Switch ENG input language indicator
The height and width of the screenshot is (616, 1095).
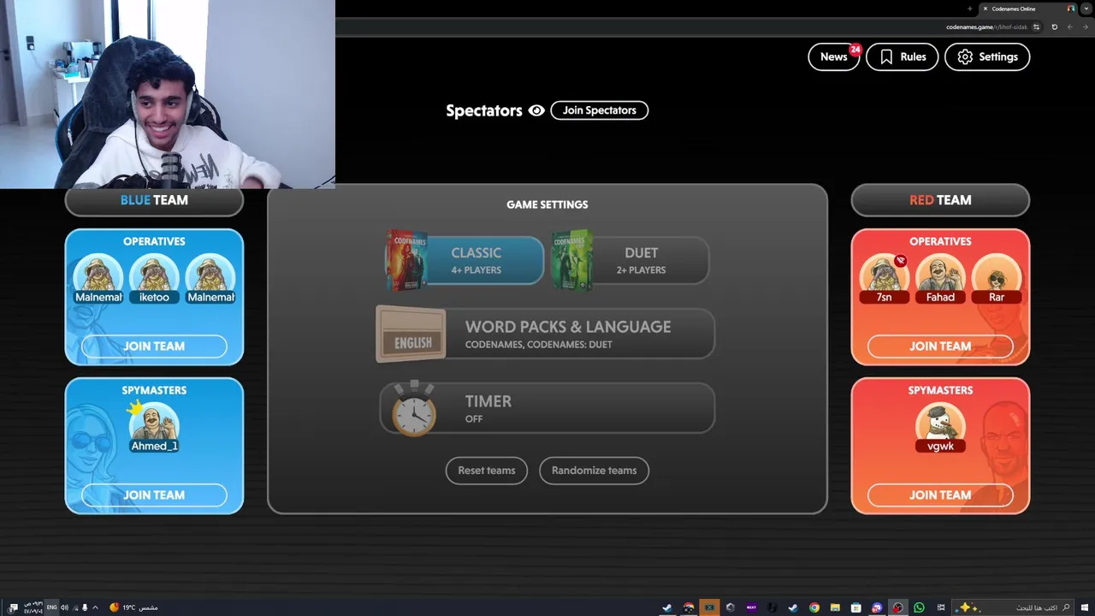pos(52,607)
